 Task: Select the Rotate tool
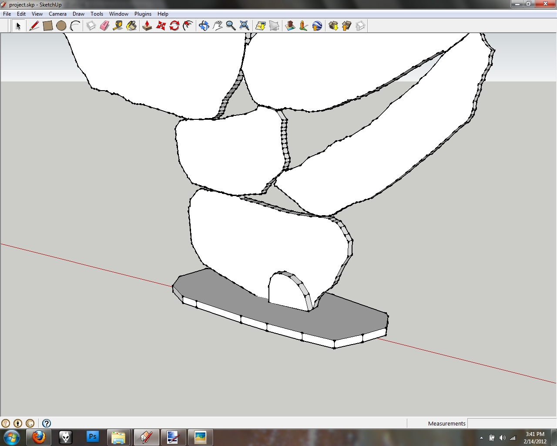click(174, 26)
